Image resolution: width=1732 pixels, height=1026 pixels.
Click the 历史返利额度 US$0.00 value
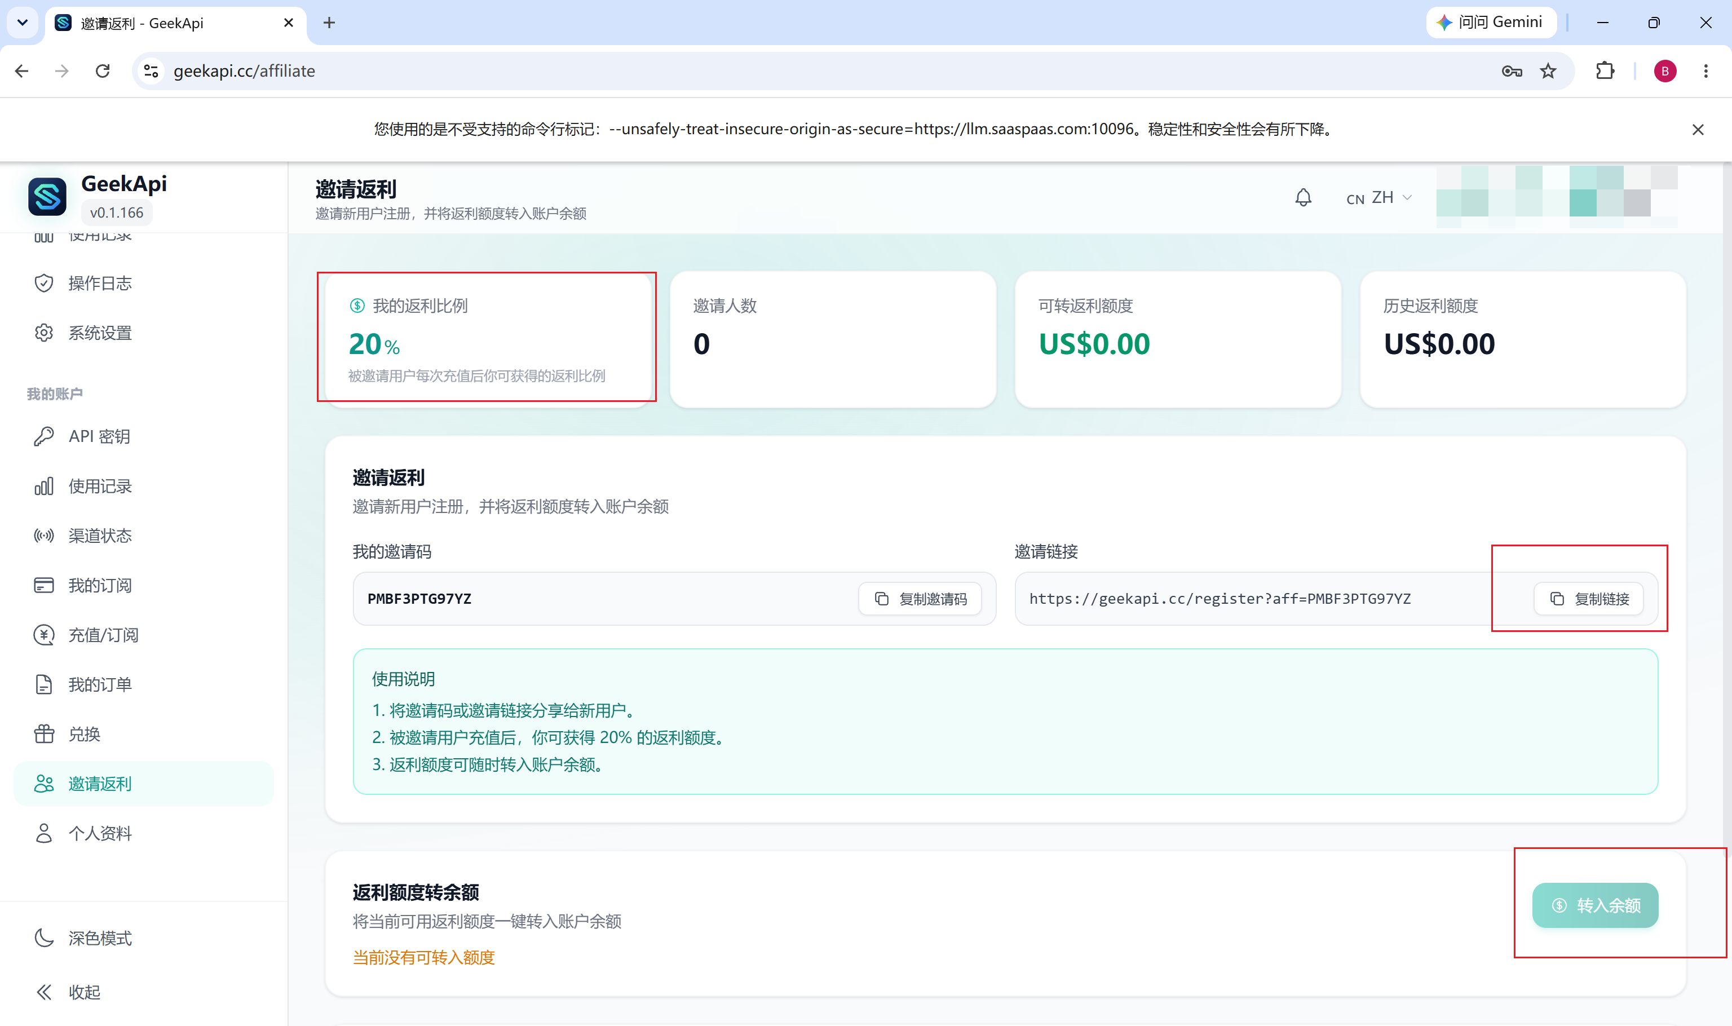[1439, 344]
